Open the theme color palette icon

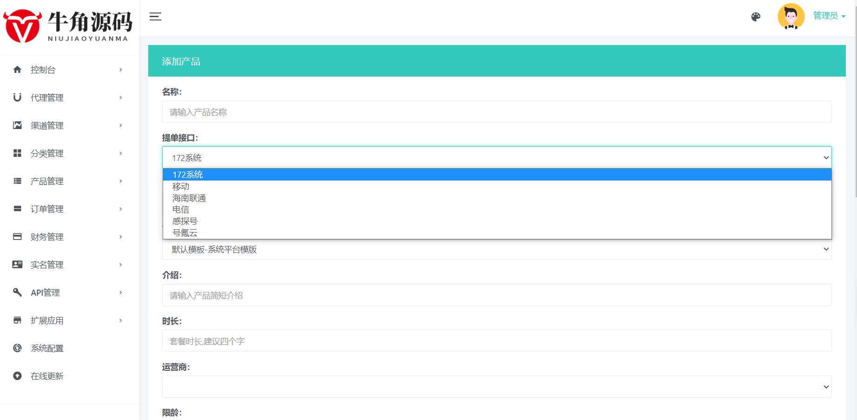(x=756, y=17)
